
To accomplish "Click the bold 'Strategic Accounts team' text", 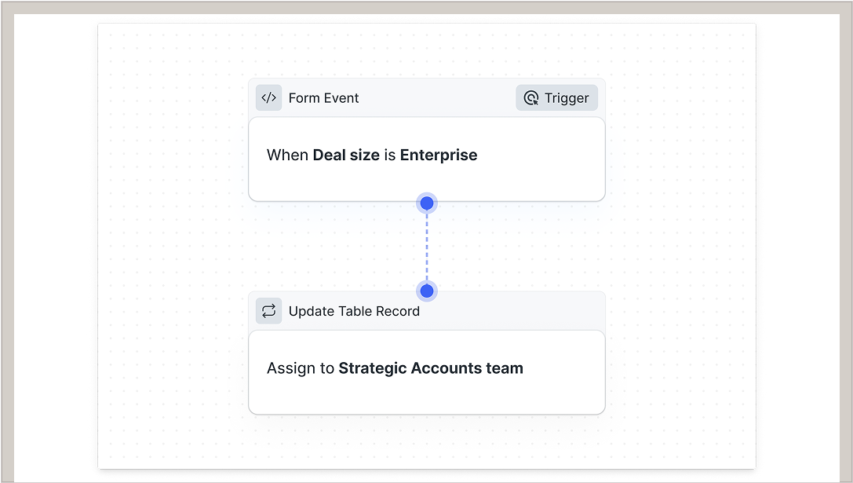I will 430,368.
